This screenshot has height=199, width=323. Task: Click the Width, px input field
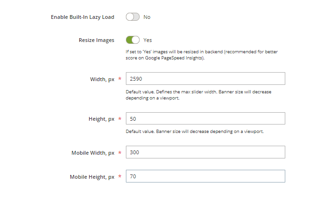click(x=205, y=79)
